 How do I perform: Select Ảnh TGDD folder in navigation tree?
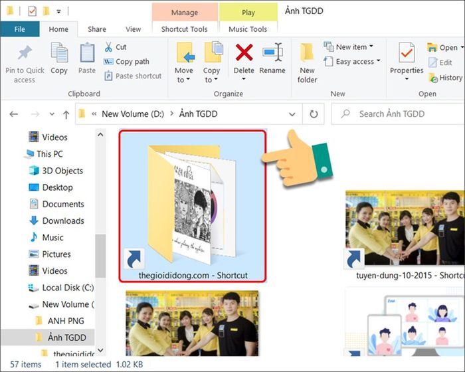click(48, 337)
